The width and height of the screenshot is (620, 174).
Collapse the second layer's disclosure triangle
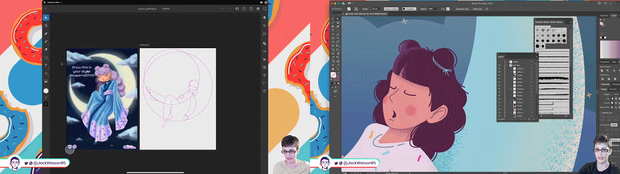pyautogui.click(x=507, y=65)
